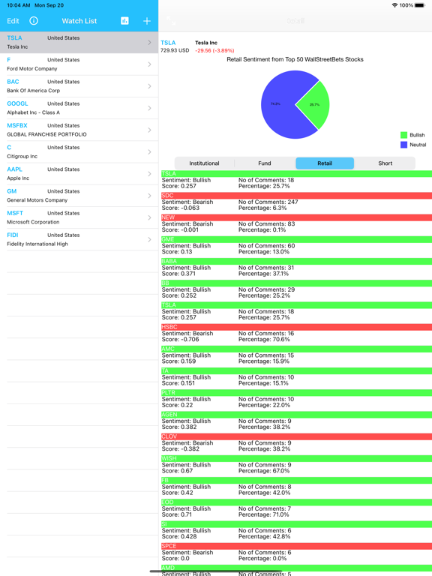Screen dimensions: 432x576
Task: Click 'GLOBAL FRANCHISE PORTFOLIO' name text
Action: [x=46, y=134]
